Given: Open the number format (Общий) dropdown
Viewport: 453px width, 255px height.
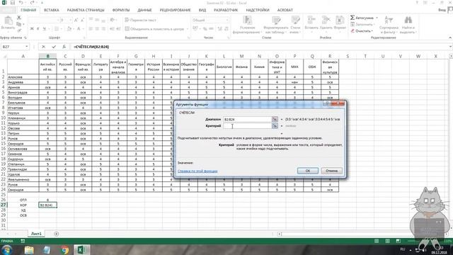Looking at the screenshot, I should click(x=227, y=20).
